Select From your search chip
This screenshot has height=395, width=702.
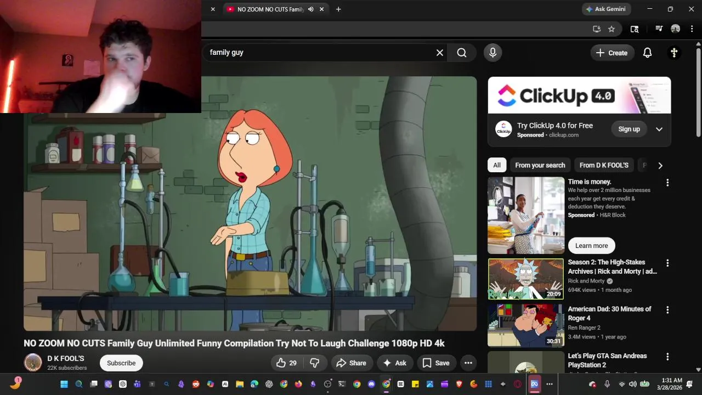[540, 165]
